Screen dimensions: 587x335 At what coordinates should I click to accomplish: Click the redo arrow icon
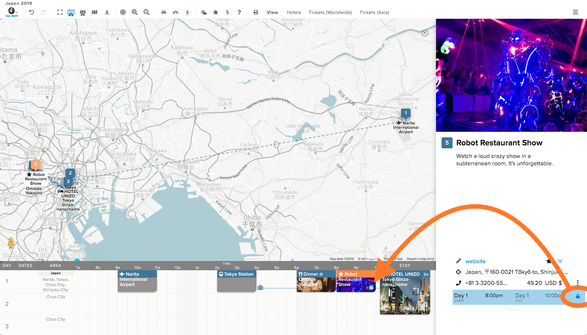[x=43, y=12]
